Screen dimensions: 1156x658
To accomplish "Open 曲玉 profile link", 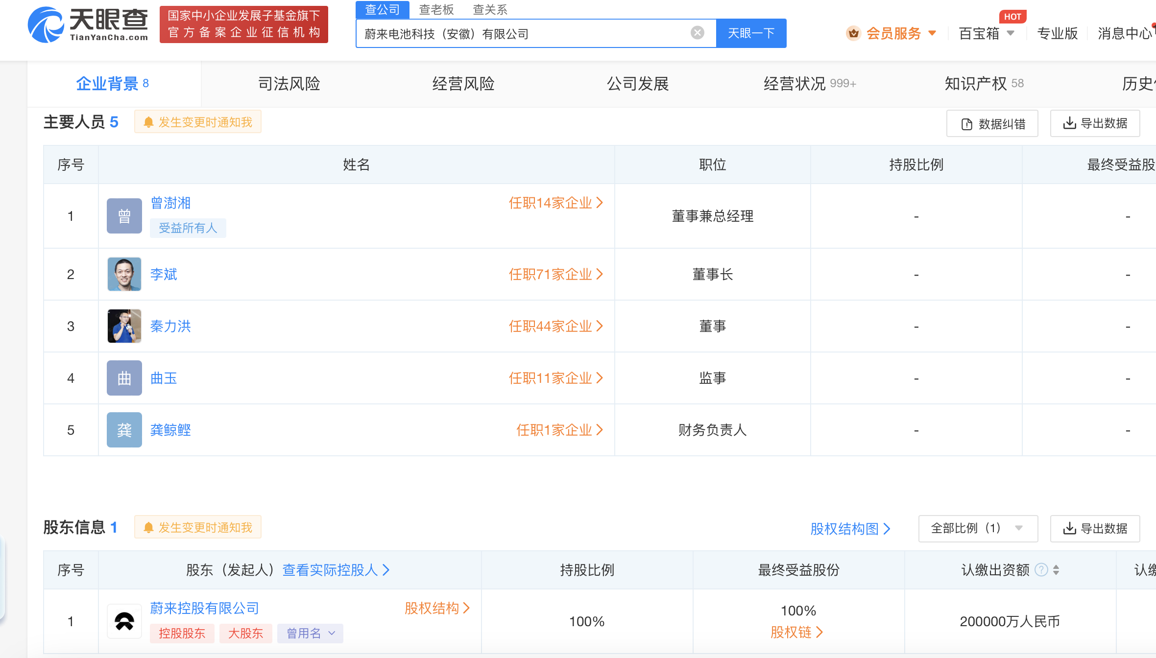I will point(164,378).
